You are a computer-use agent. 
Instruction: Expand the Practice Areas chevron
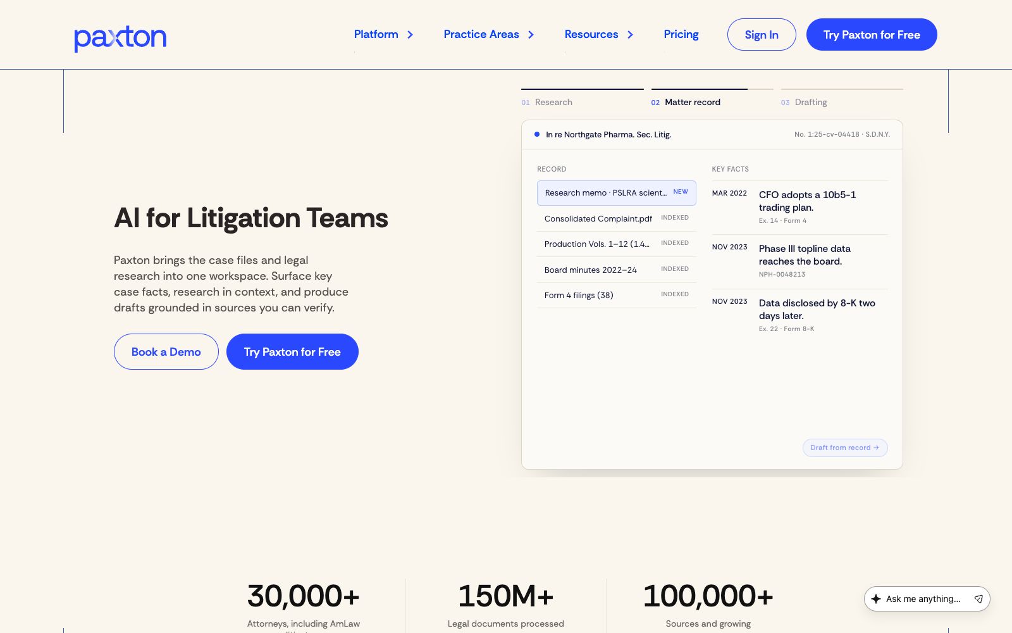(531, 35)
